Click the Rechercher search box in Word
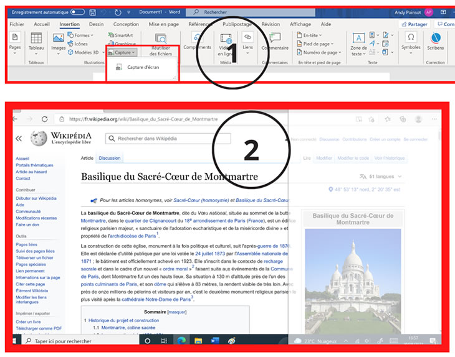Image resolution: width=455 pixels, height=357 pixels. coord(251,12)
